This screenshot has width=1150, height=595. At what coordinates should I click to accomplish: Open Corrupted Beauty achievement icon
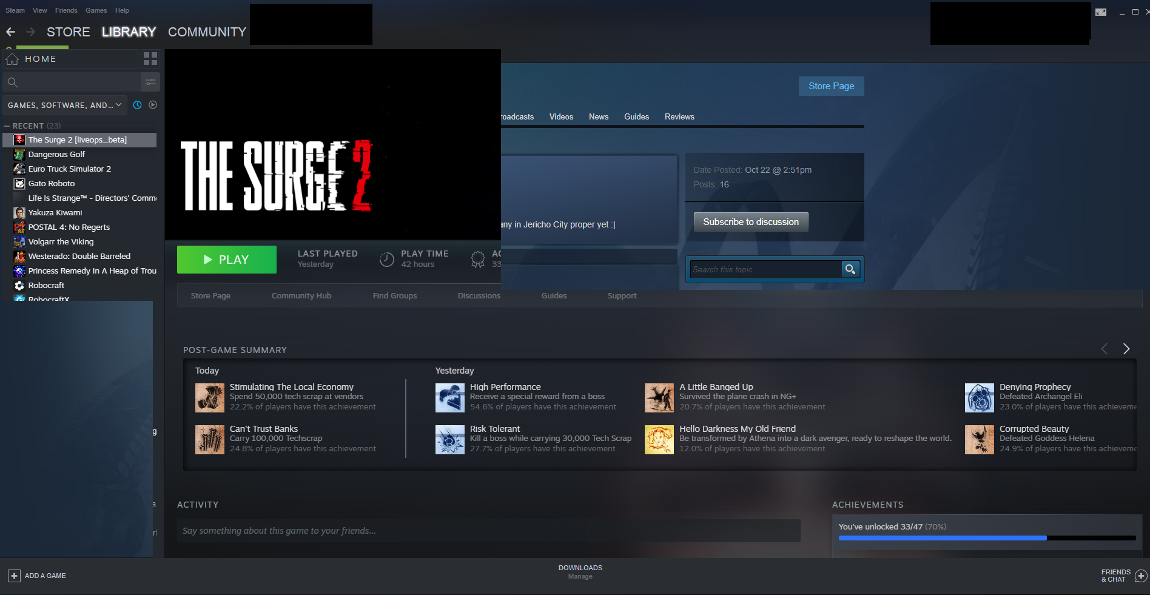(980, 440)
